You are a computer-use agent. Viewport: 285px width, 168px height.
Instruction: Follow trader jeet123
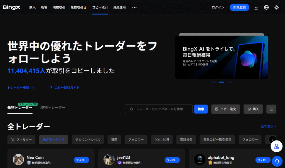172,160
